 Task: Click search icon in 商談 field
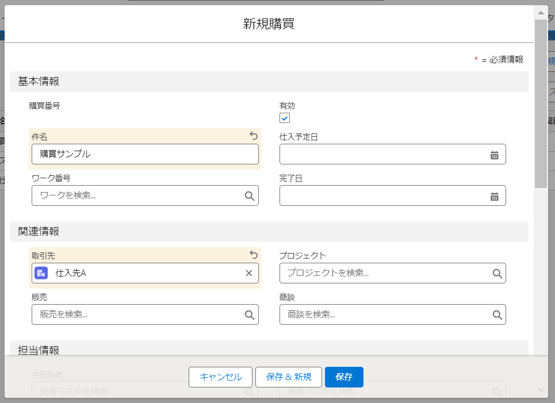497,314
